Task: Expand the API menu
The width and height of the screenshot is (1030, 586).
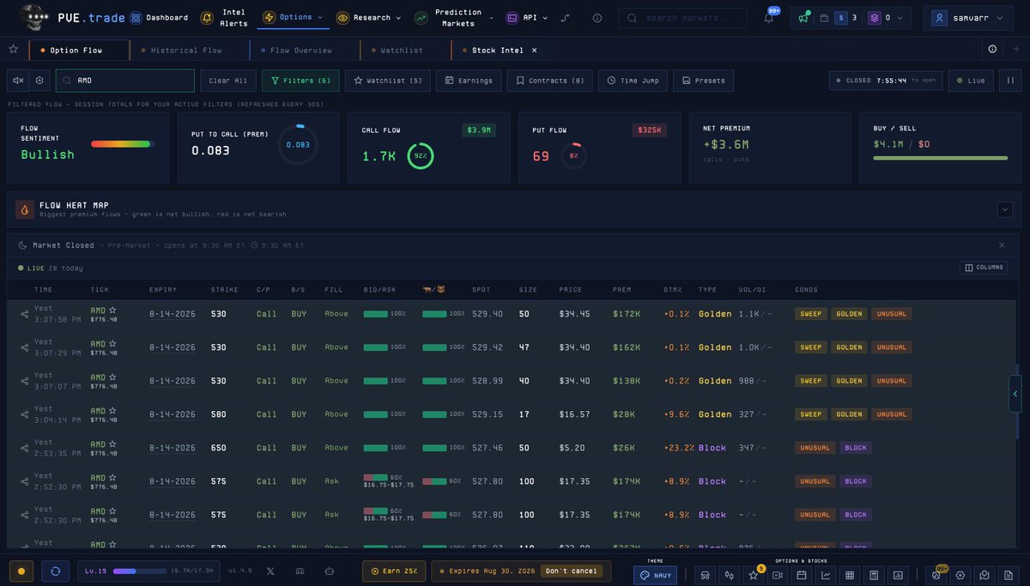Action: coord(527,17)
